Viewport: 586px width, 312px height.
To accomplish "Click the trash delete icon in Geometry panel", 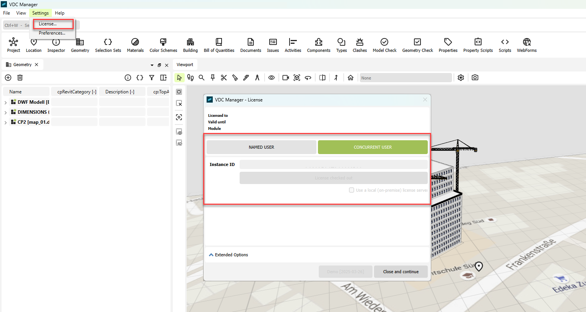I will click(x=20, y=78).
